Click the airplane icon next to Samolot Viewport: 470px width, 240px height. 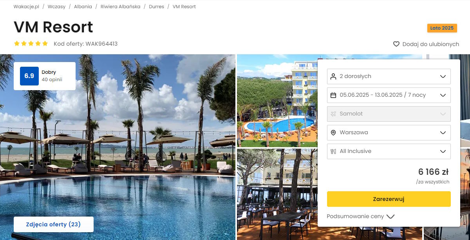click(x=333, y=114)
